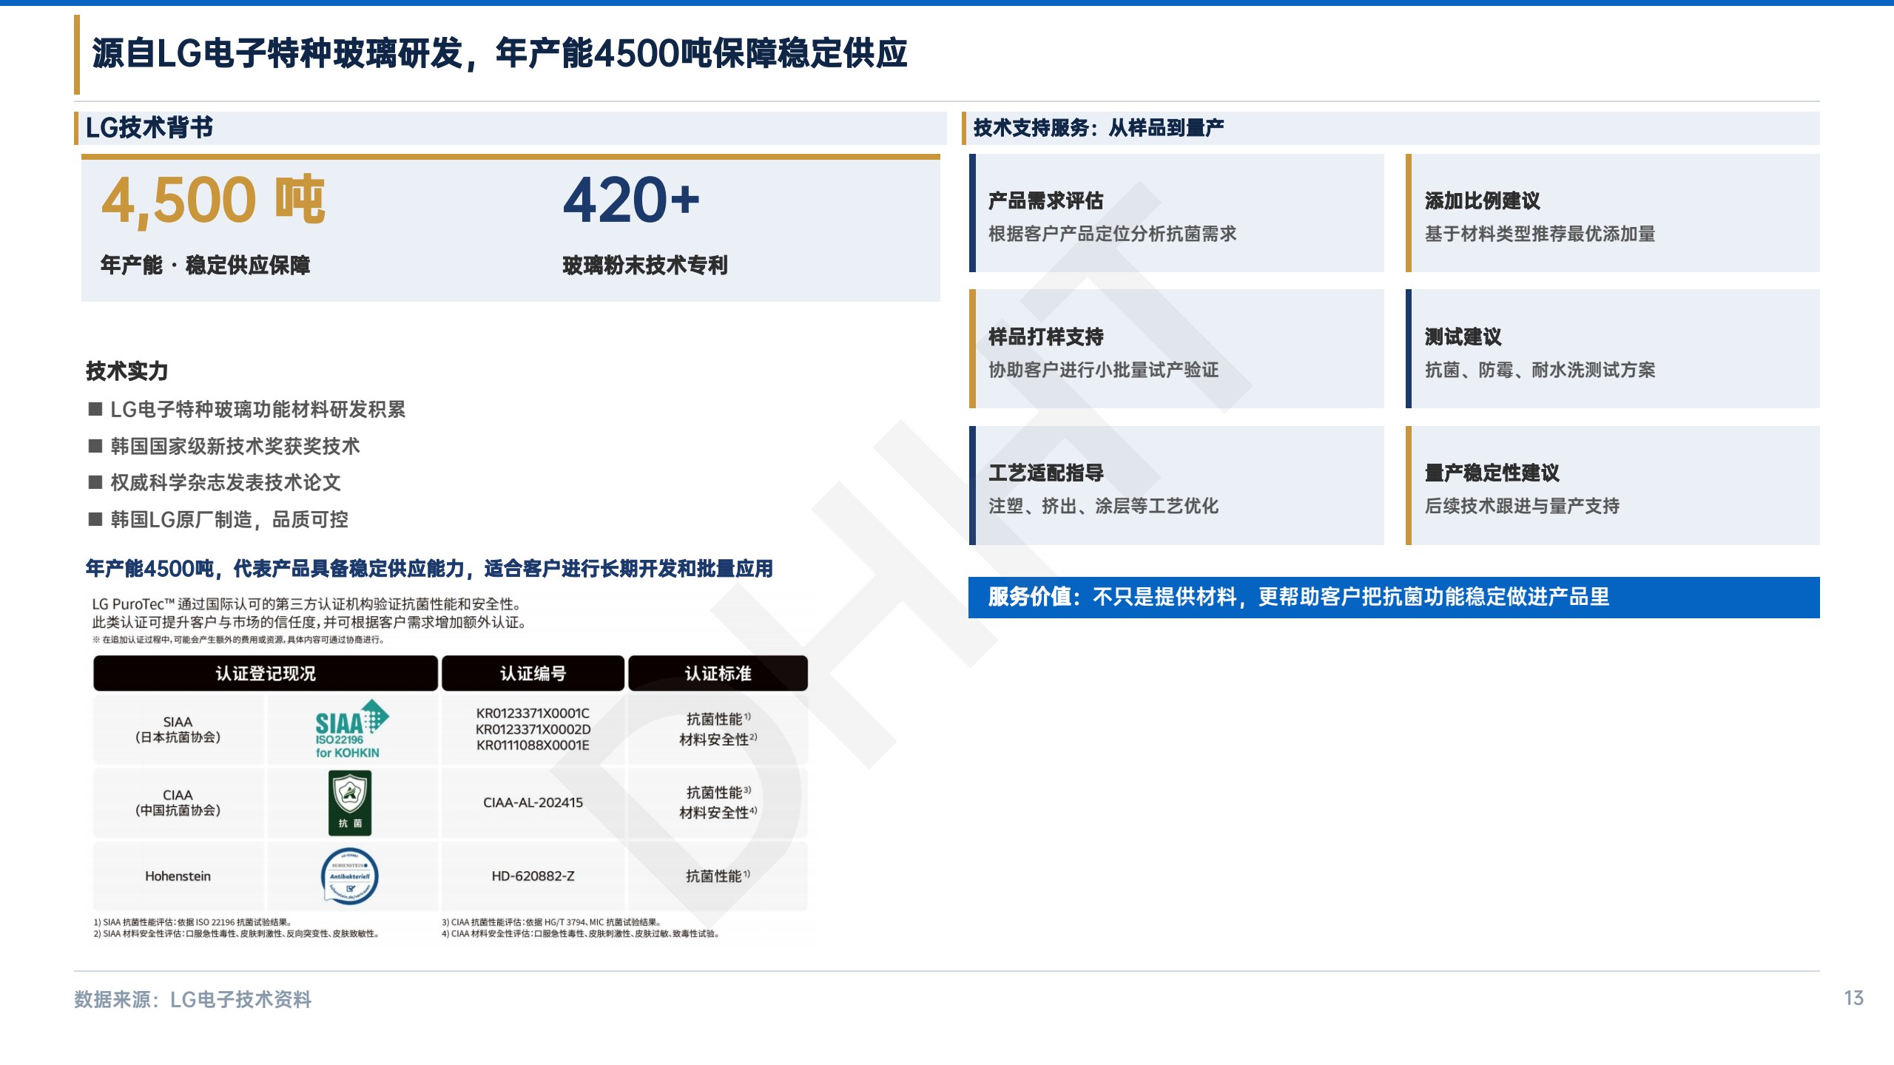
Task: Click the CIAA (中国抗菌协会) cell
Action: pyautogui.click(x=178, y=802)
